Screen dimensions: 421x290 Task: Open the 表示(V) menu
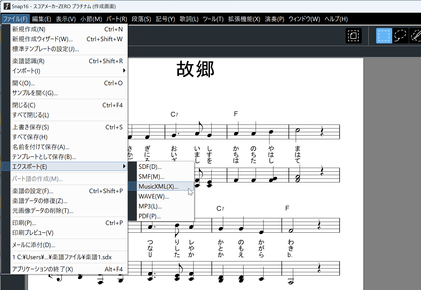point(66,19)
